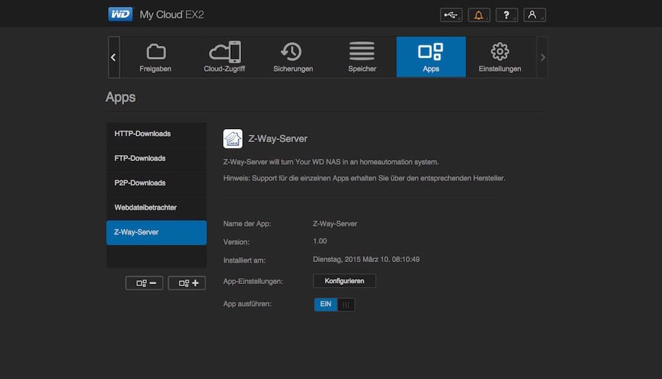Open help via the question mark icon
The width and height of the screenshot is (662, 379).
(x=507, y=15)
